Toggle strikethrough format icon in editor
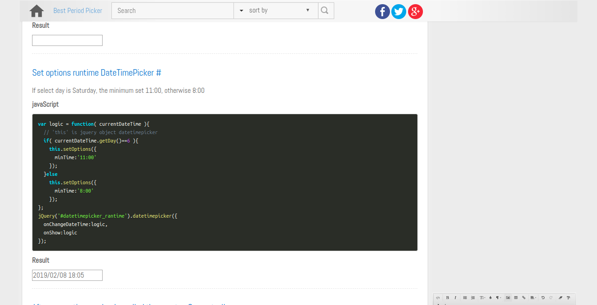Viewport: 597px width, 305px height. [x=568, y=298]
